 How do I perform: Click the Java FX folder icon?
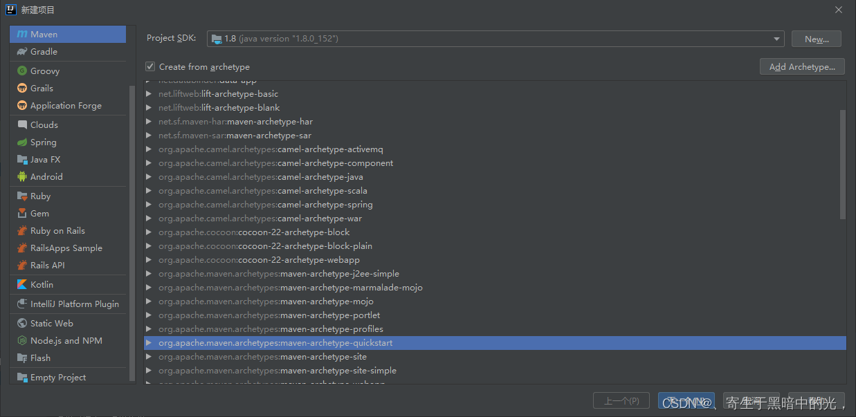click(22, 159)
